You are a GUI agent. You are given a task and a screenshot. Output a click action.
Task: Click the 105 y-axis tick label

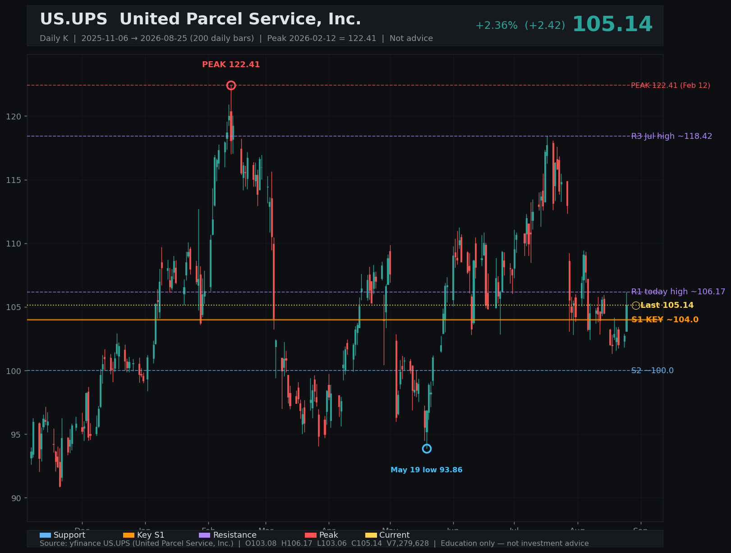click(x=13, y=307)
